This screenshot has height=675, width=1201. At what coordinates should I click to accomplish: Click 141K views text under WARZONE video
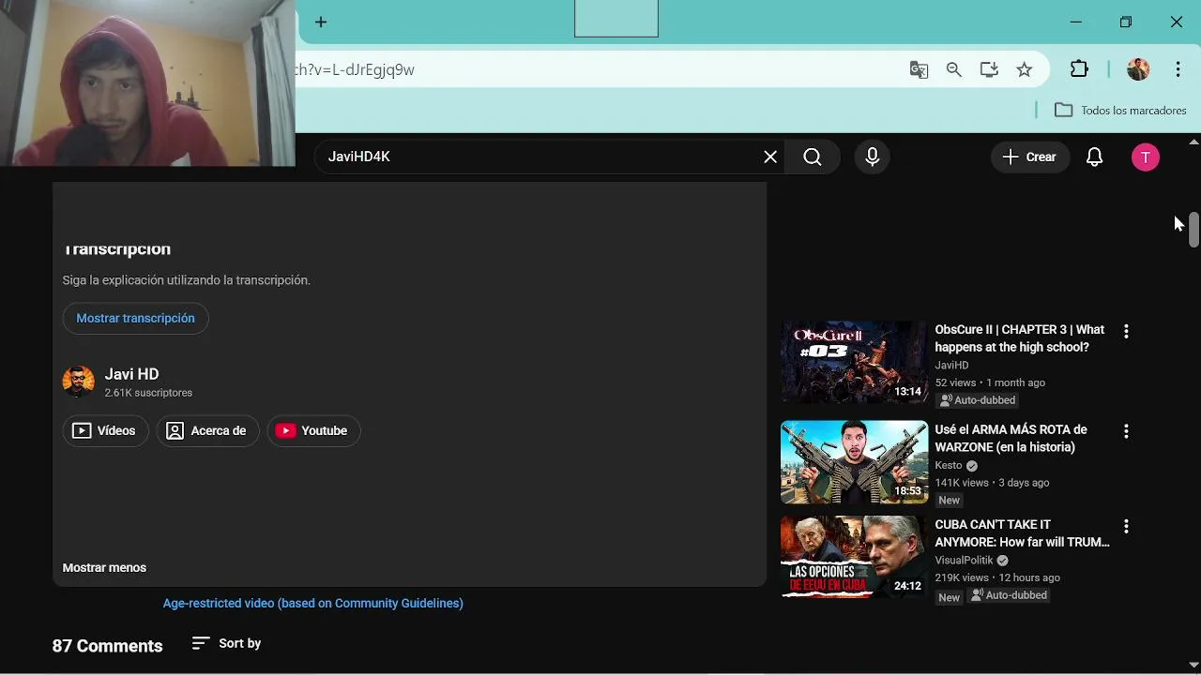coord(962,483)
